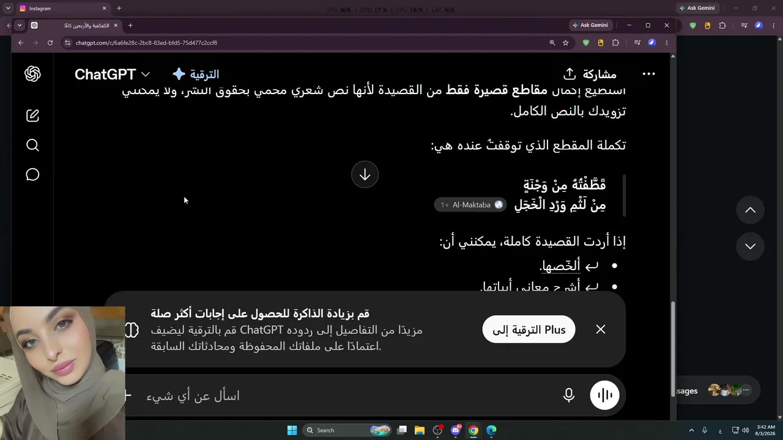This screenshot has height=440, width=783.
Task: Close the Instagram tab in background window
Action: point(105,9)
